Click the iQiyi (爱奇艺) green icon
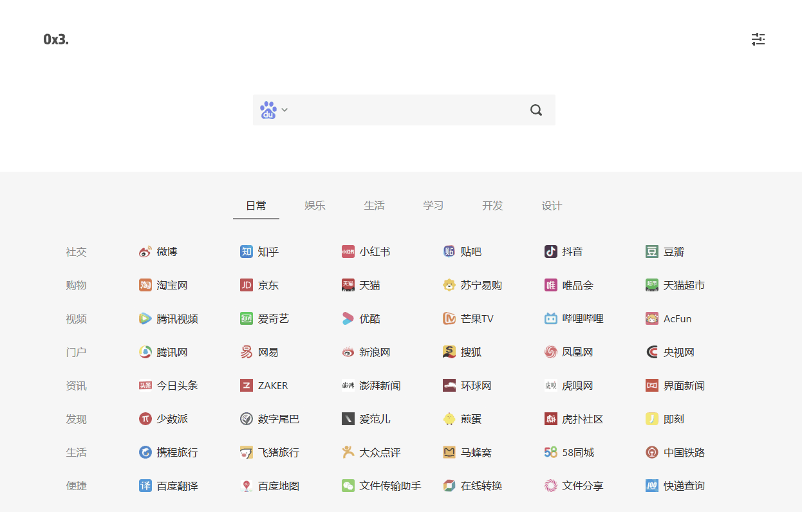802x512 pixels. tap(247, 318)
